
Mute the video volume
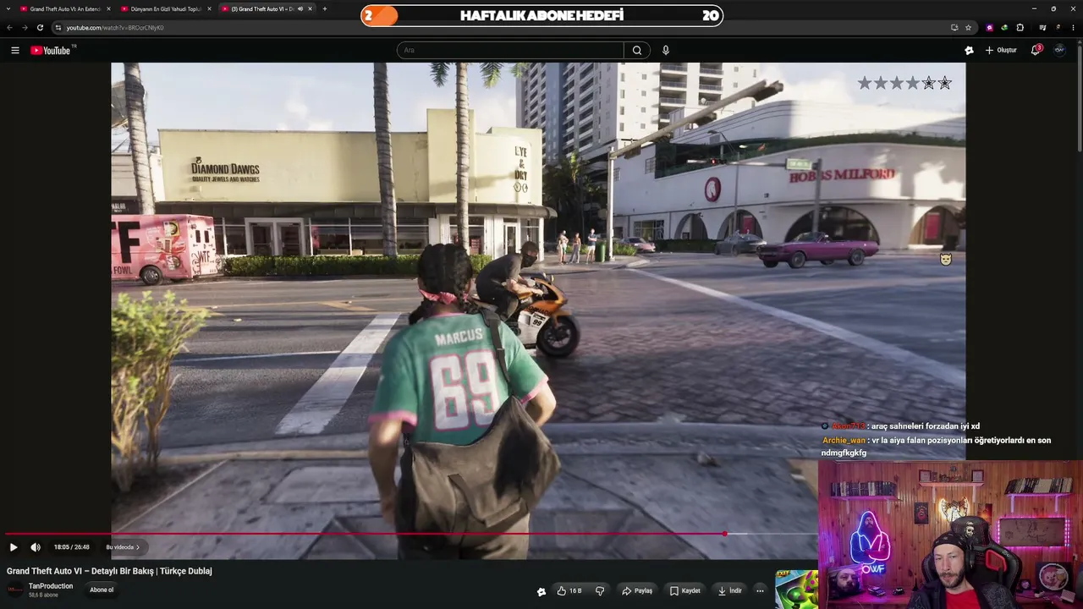pyautogui.click(x=36, y=547)
